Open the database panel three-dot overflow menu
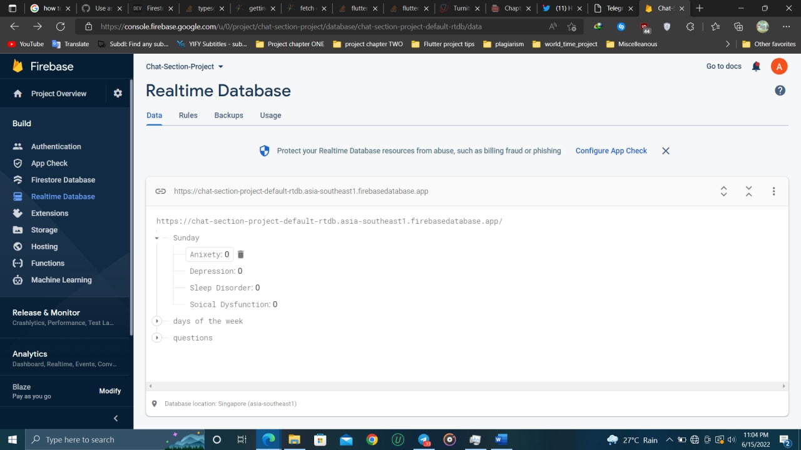 [773, 191]
